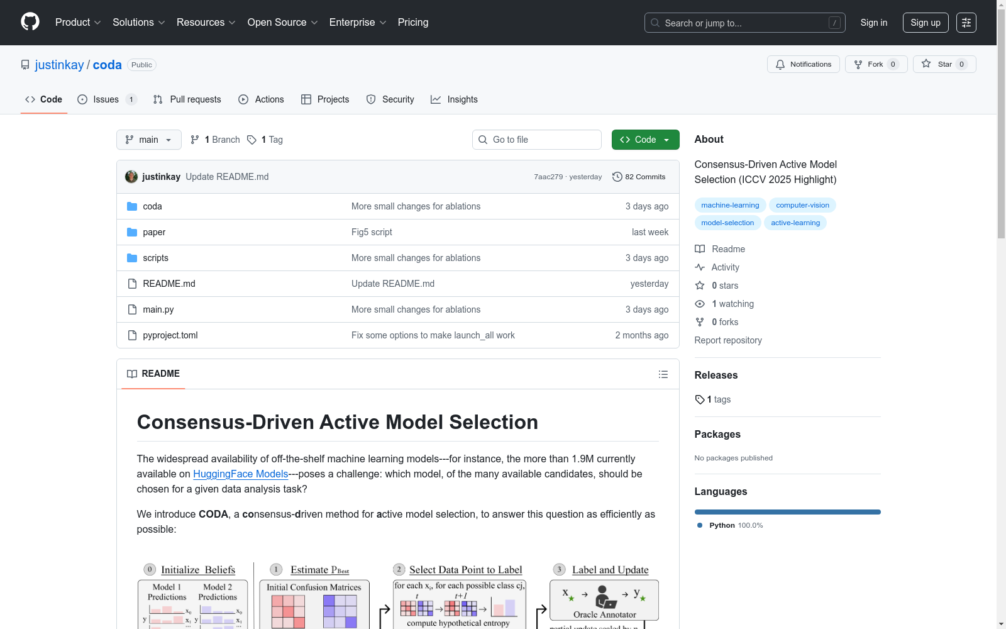Click the main.py file icon

click(x=132, y=309)
